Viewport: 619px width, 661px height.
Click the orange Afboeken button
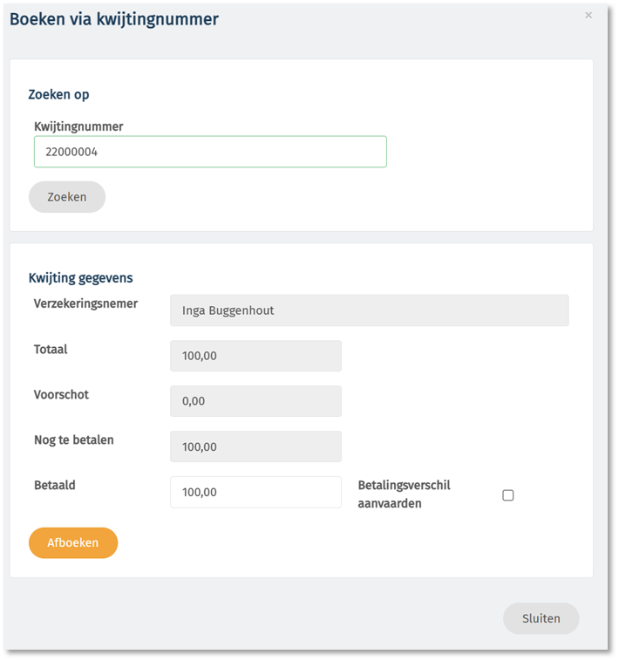[73, 542]
